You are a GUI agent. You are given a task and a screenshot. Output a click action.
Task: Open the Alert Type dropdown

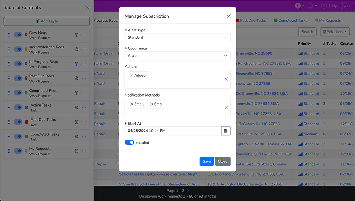177,37
